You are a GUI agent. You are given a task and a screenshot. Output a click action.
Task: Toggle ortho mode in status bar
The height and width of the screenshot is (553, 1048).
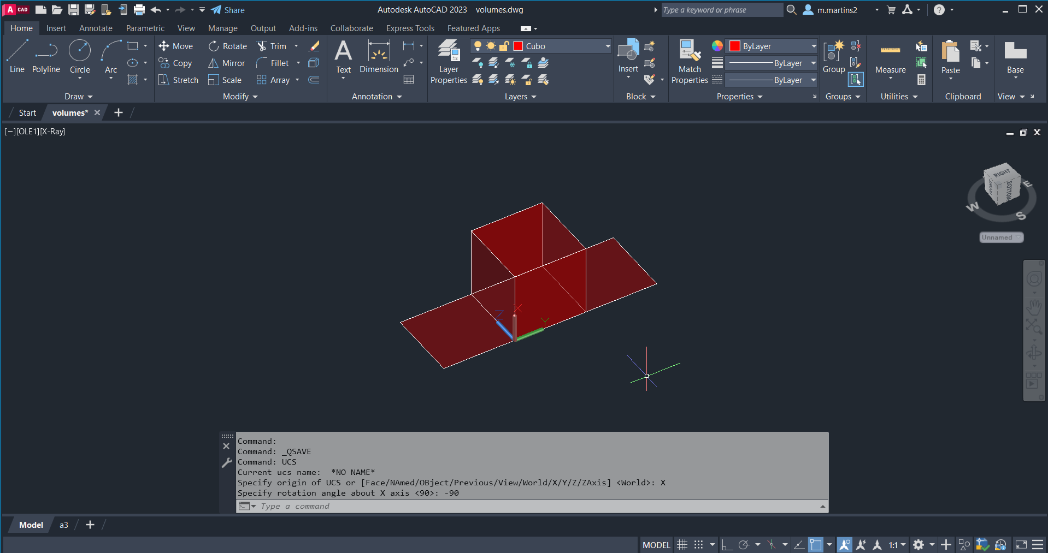(727, 545)
